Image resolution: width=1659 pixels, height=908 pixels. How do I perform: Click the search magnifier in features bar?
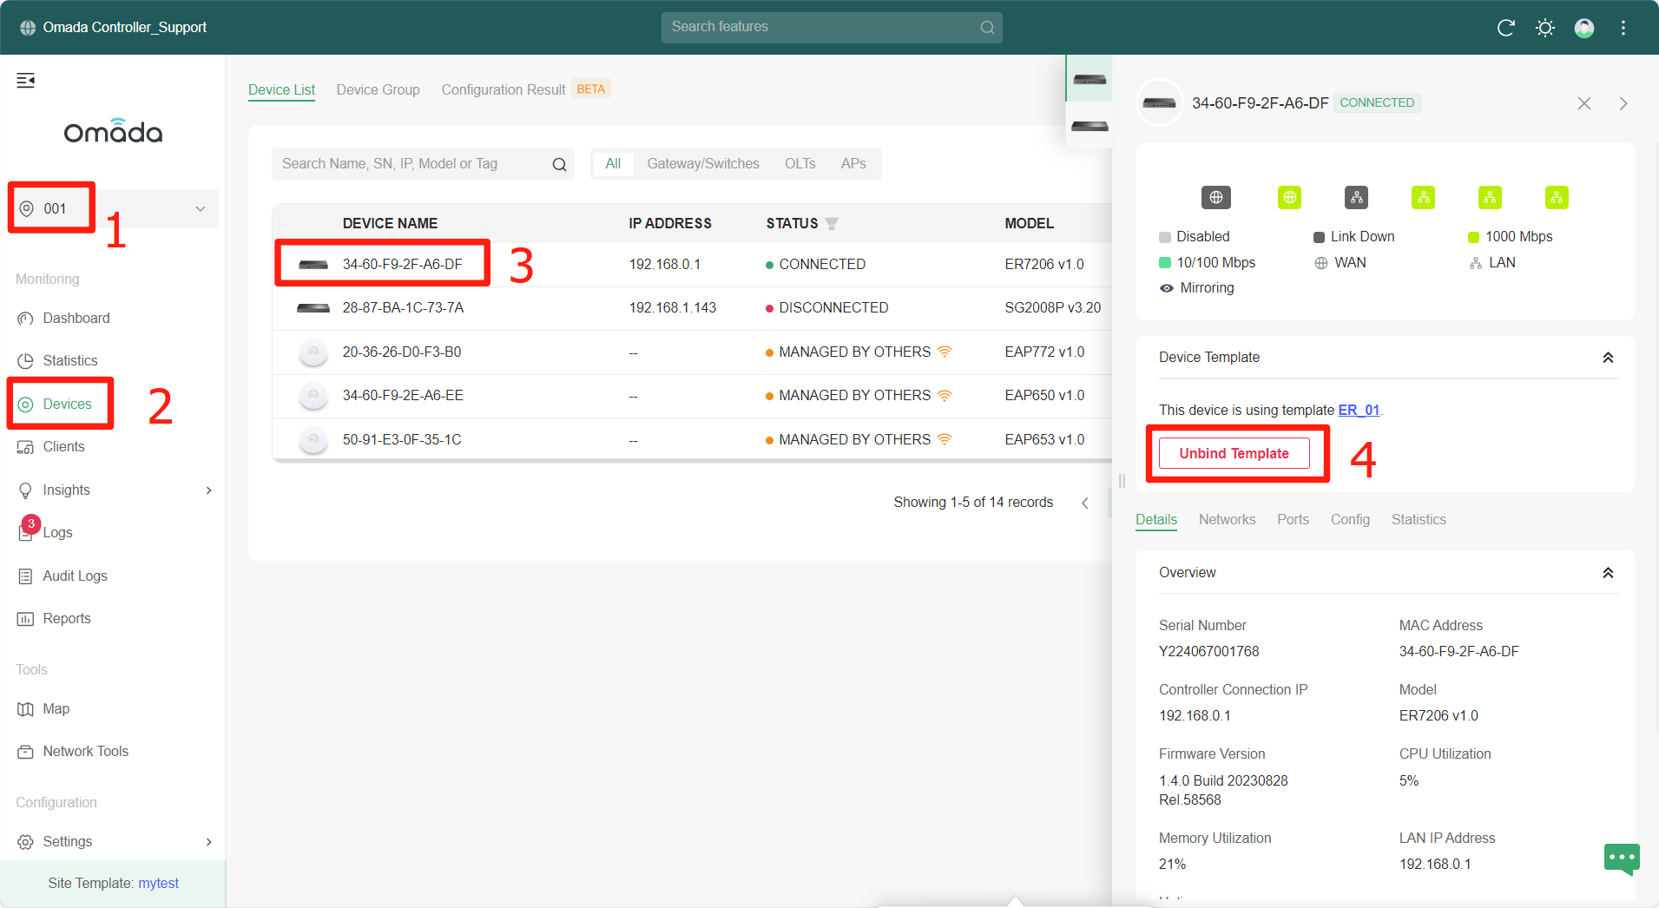tap(987, 28)
